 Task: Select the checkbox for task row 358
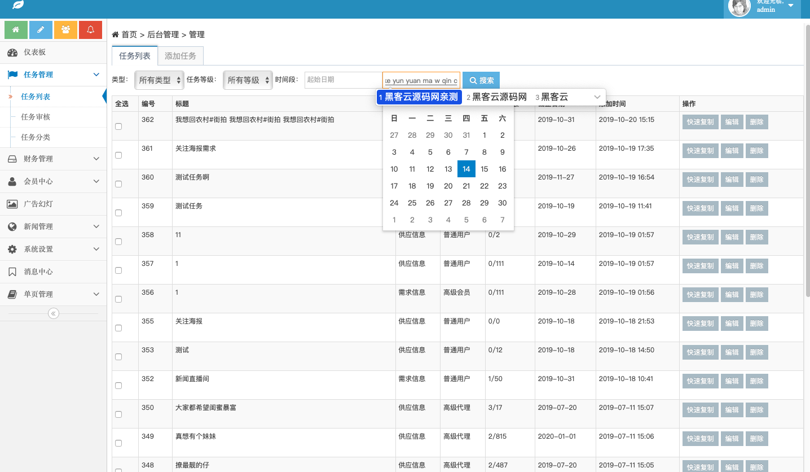pyautogui.click(x=118, y=242)
